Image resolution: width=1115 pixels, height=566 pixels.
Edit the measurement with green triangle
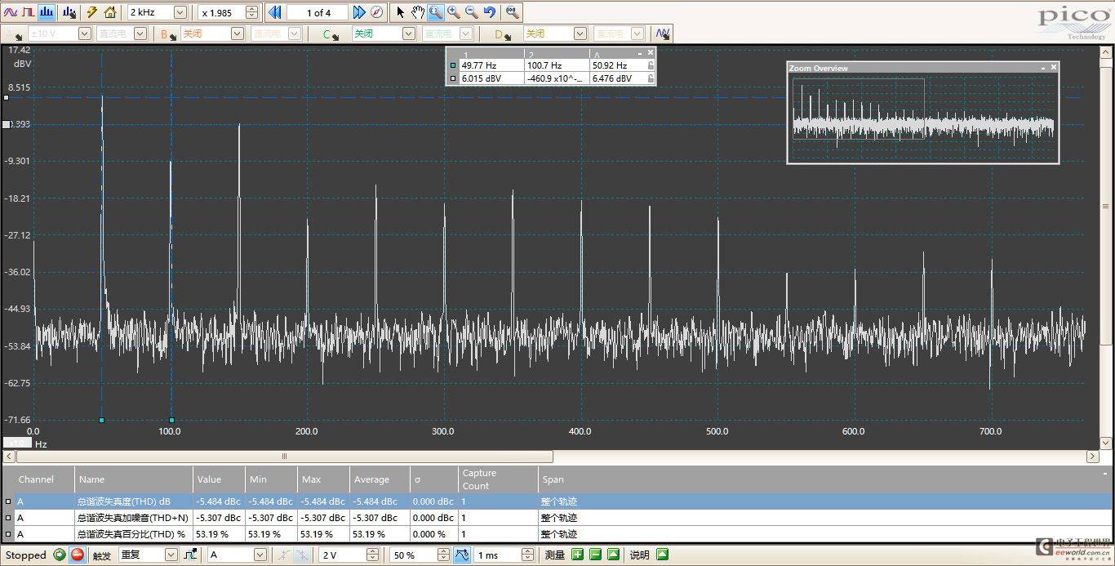[613, 555]
